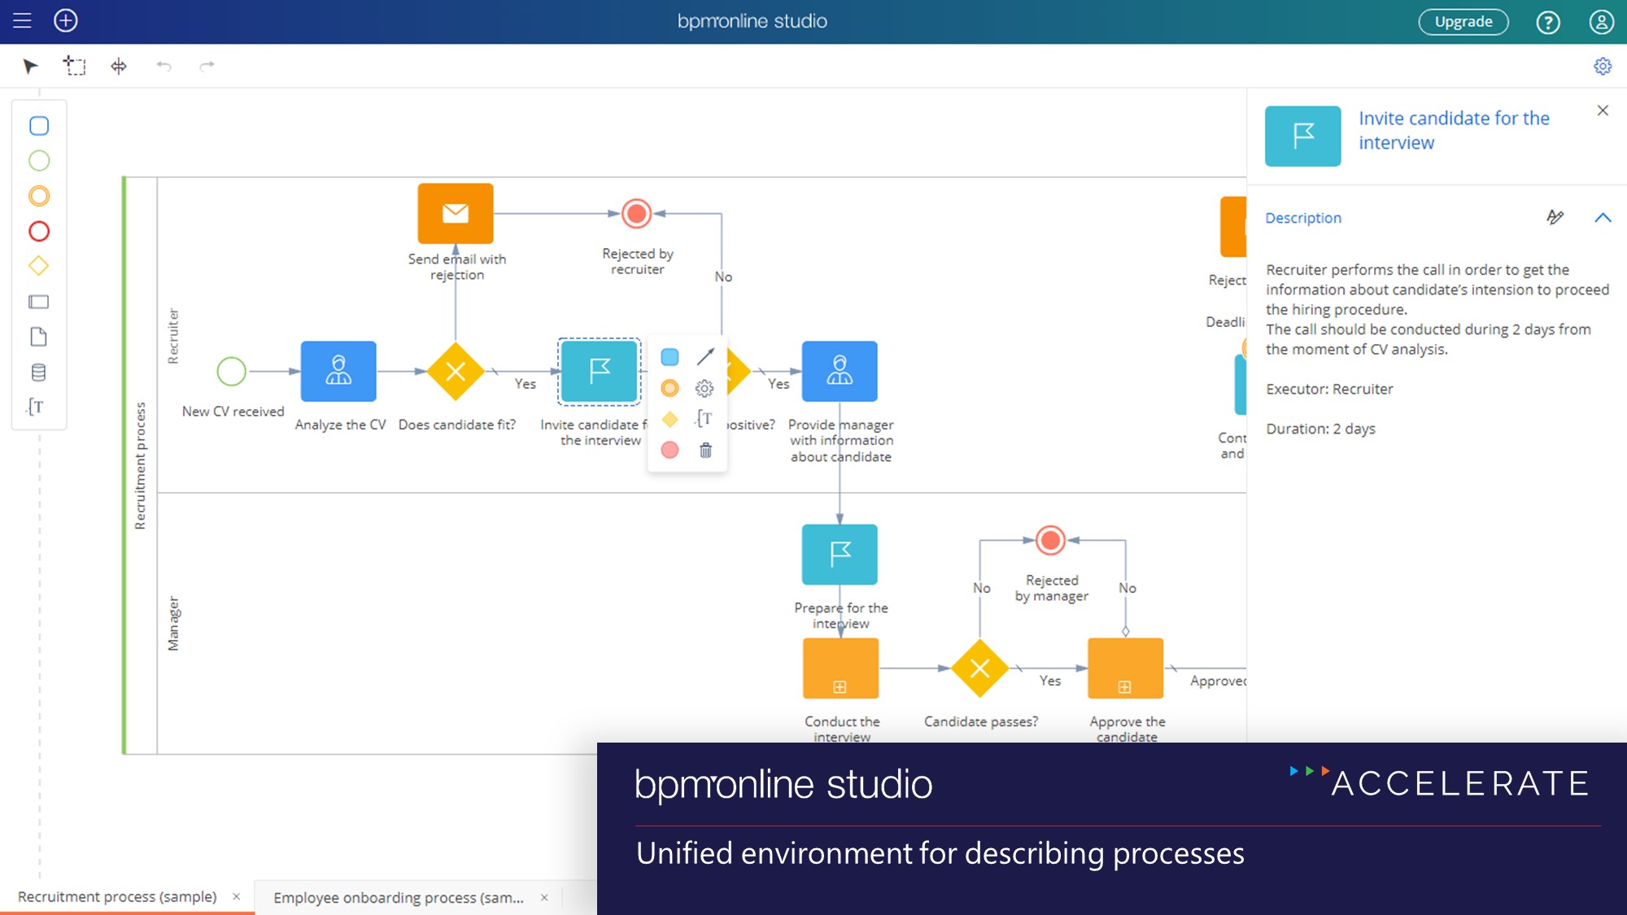1627x915 pixels.
Task: Click the Recruiter lane label
Action: pos(172,335)
